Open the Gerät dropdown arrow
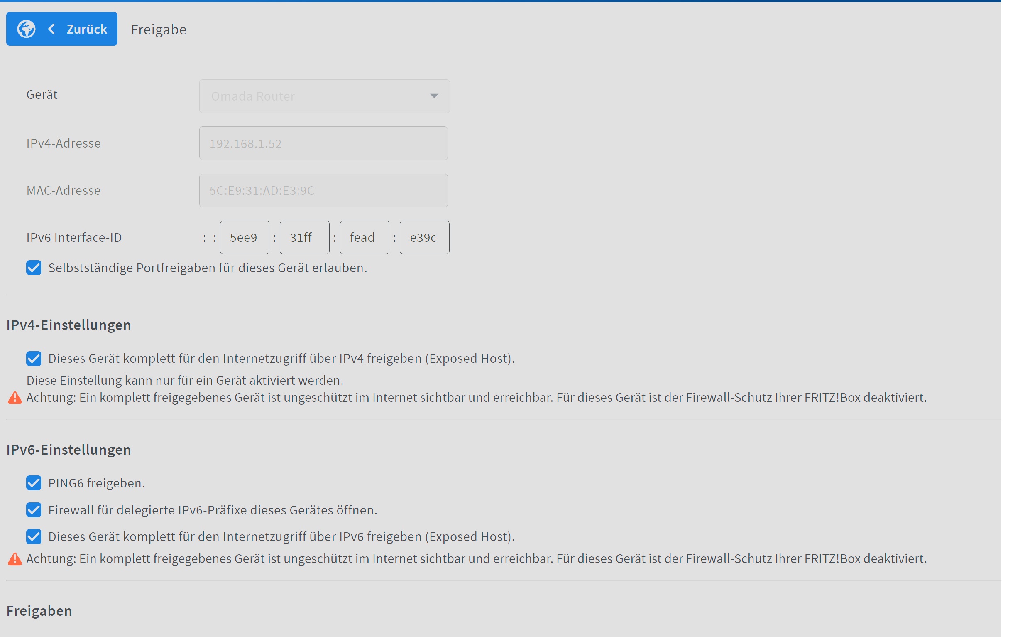 click(x=434, y=96)
